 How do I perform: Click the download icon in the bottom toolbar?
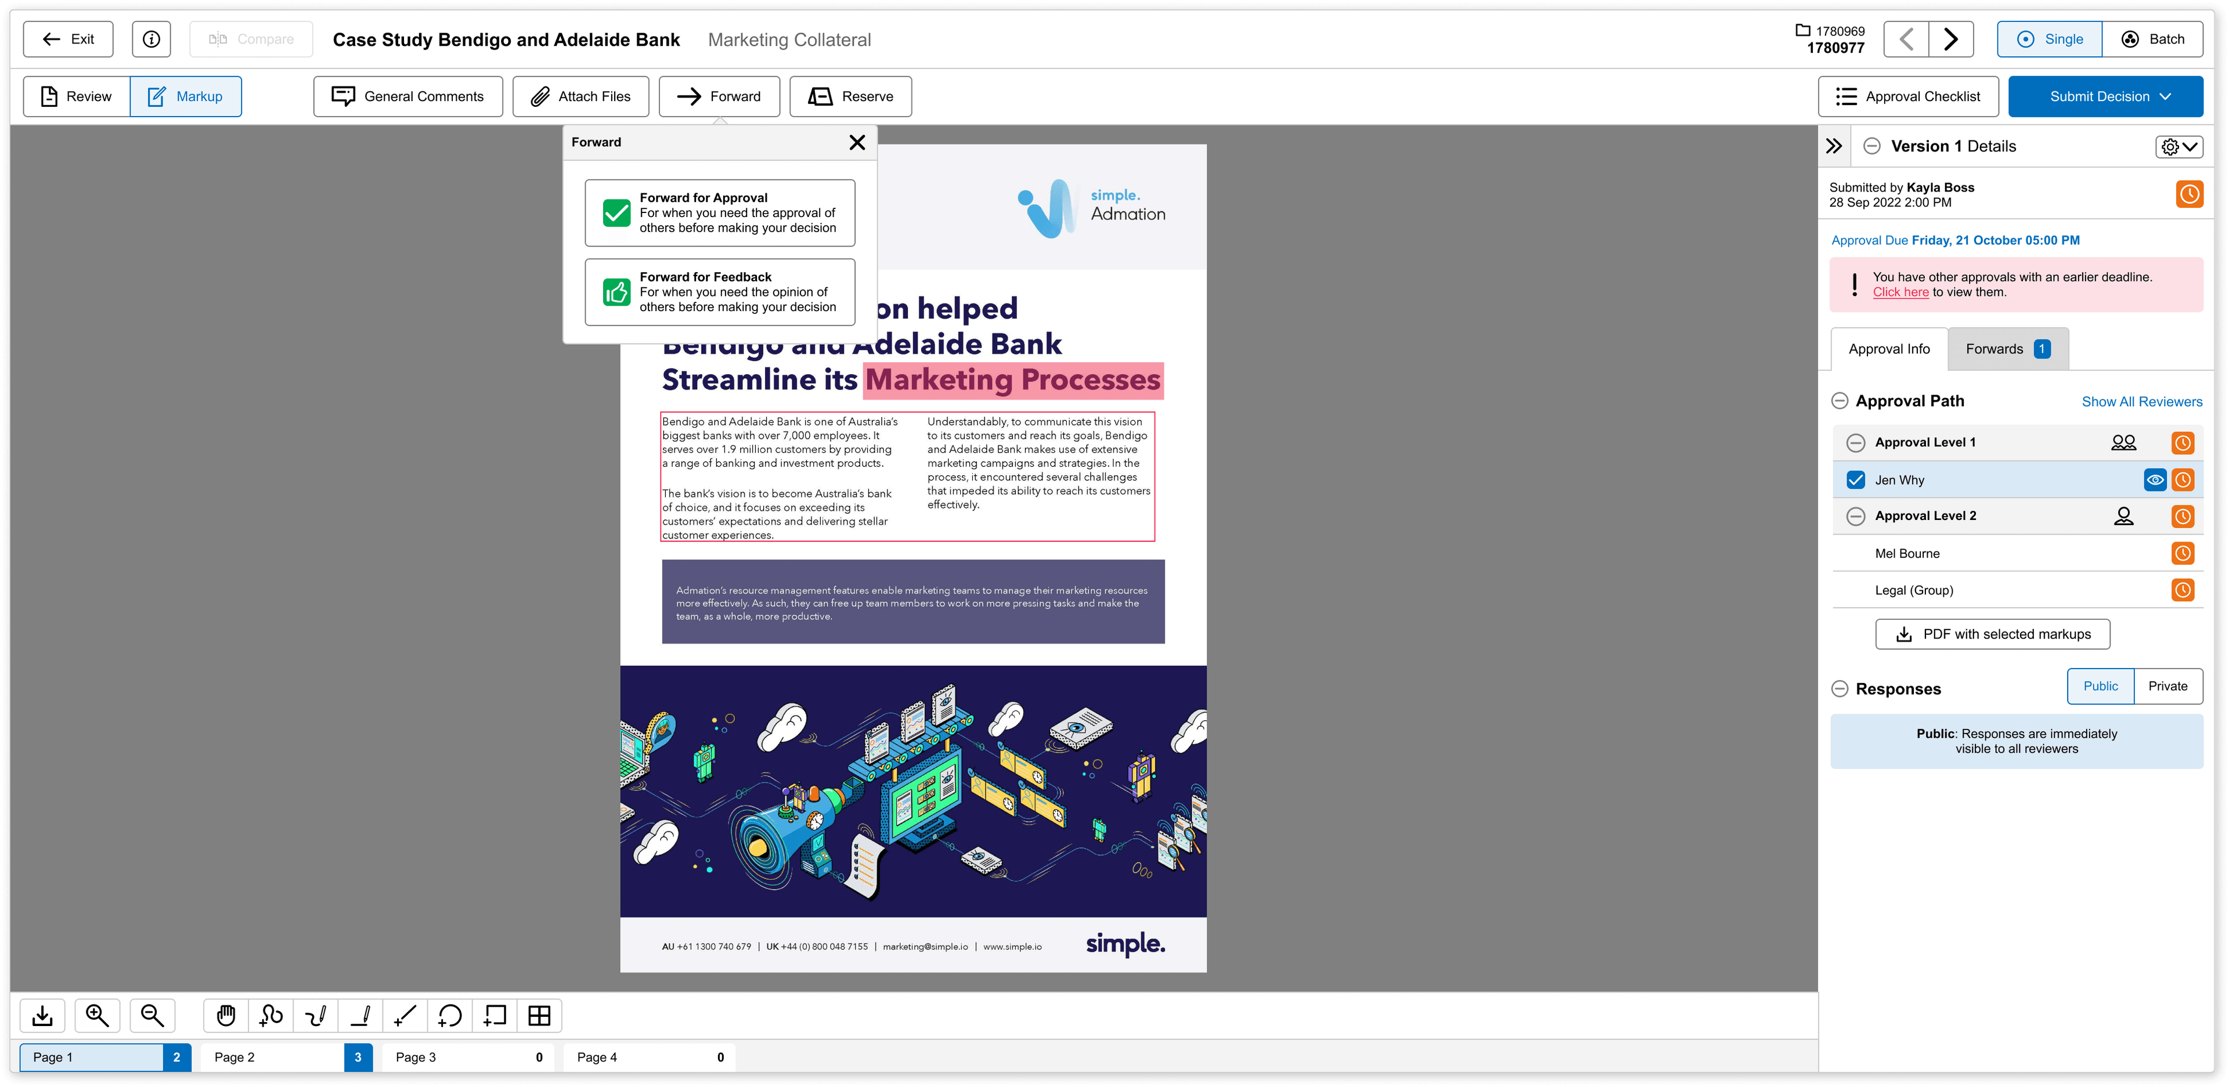[42, 1015]
